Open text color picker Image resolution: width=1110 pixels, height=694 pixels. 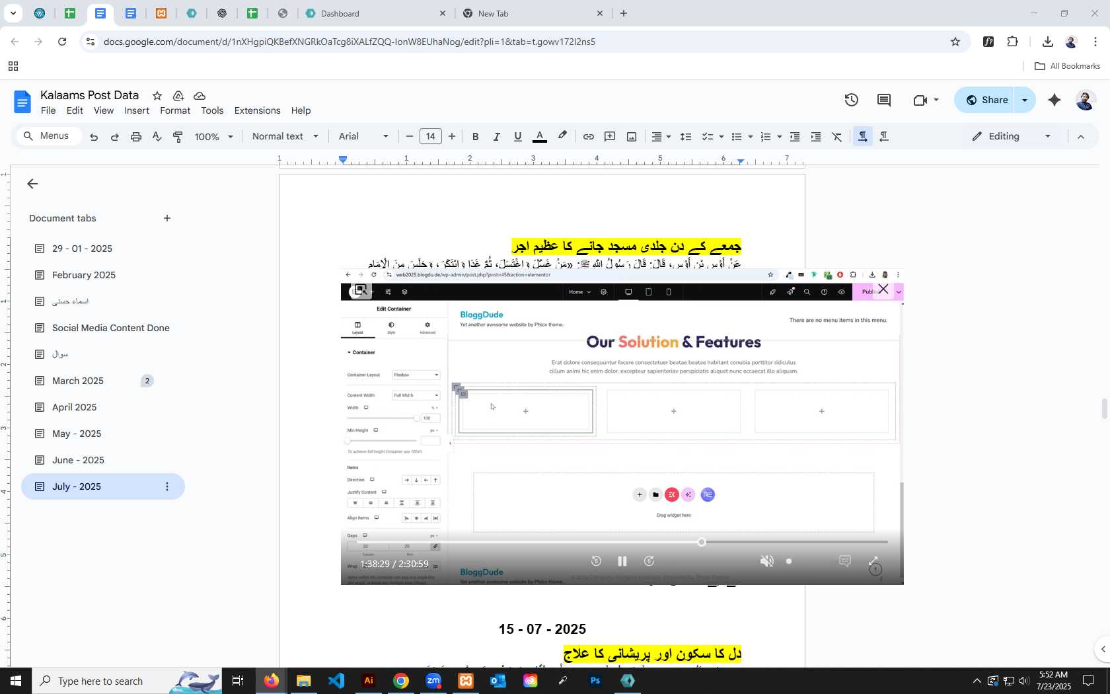coord(540,137)
